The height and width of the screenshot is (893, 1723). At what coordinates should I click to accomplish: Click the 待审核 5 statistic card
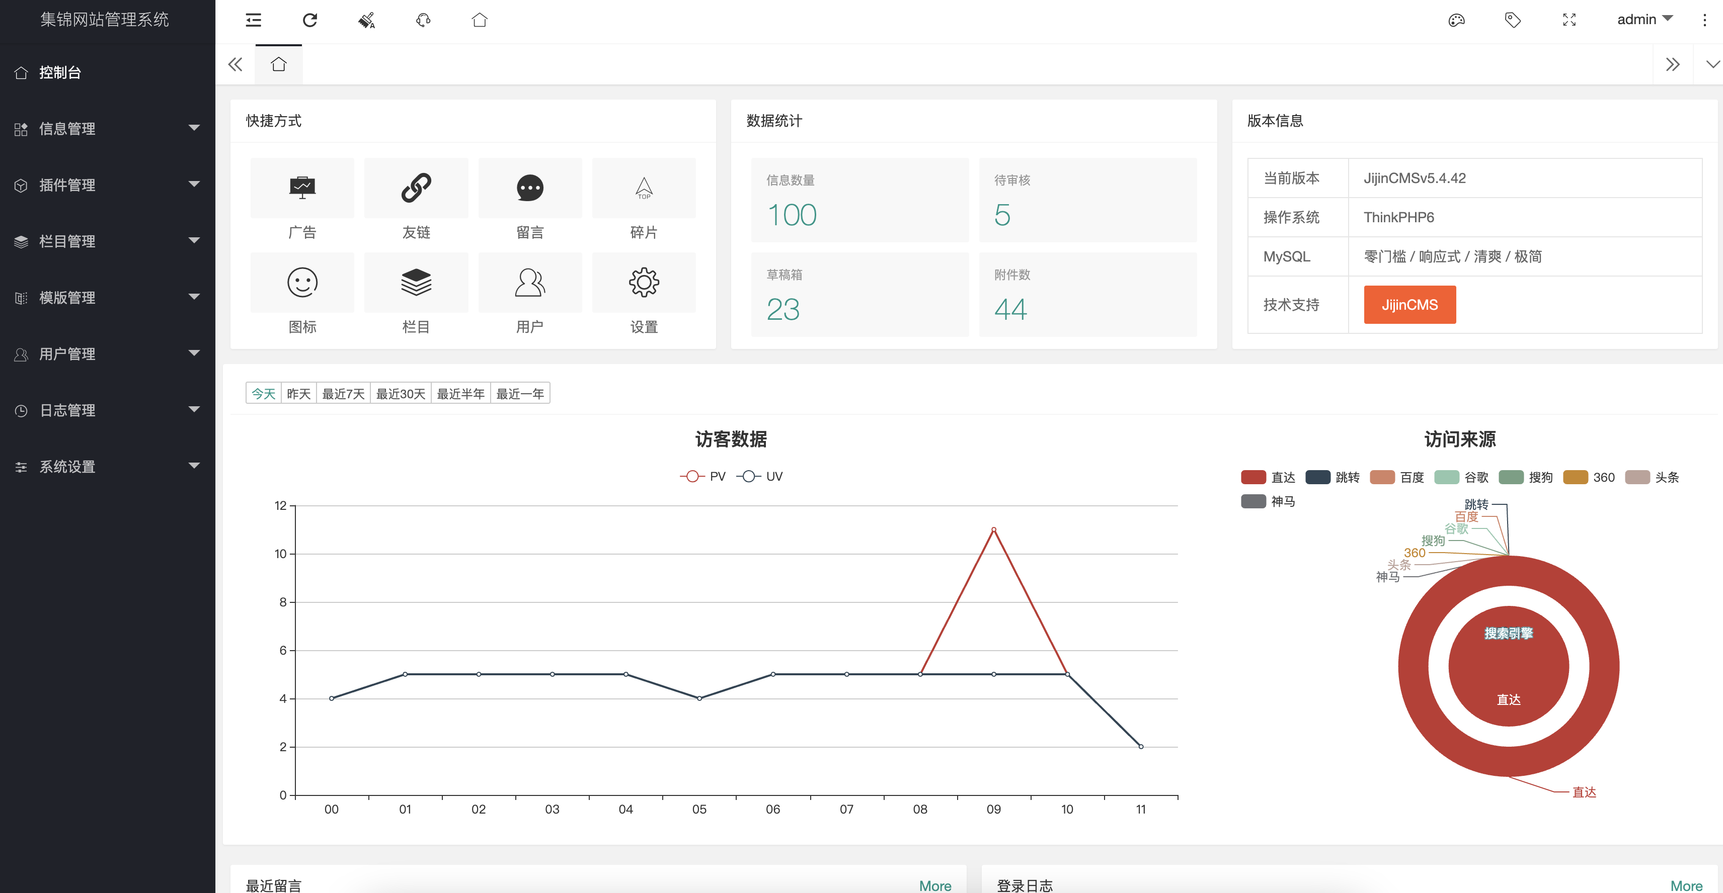point(1087,200)
